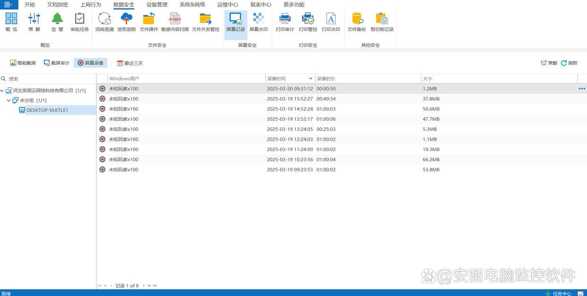Open the 报表中心 ribbon tab
Image resolution: width=587 pixels, height=296 pixels.
tap(260, 5)
